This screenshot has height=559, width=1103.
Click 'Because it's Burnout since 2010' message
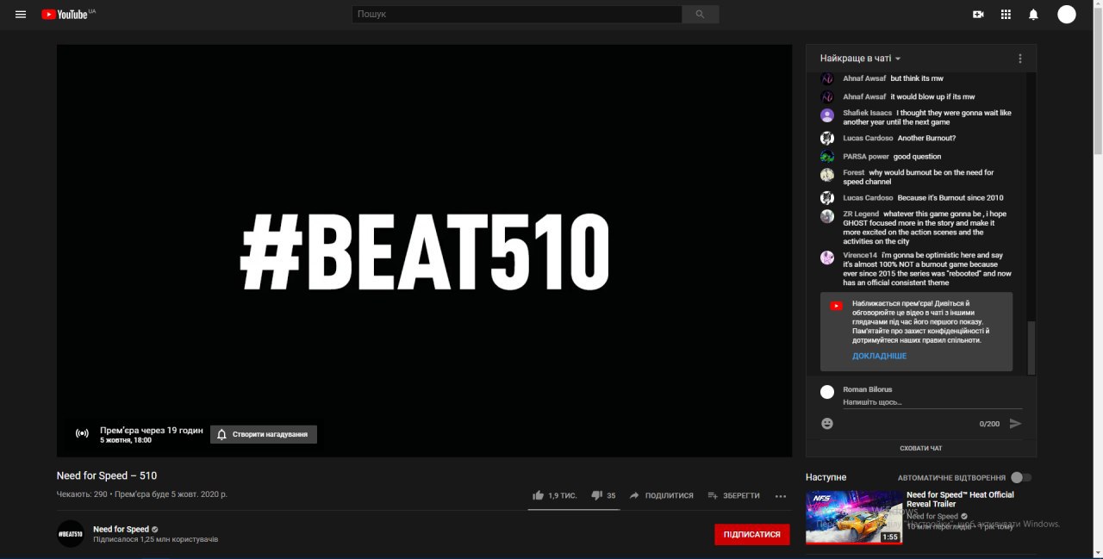(x=950, y=198)
